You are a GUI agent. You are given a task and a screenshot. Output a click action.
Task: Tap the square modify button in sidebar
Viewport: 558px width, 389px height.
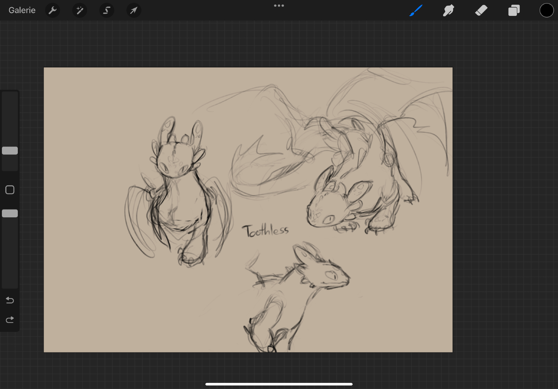(10, 190)
